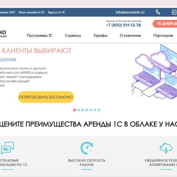Open the Программы 1С menu
The height and width of the screenshot is (177, 177).
pyautogui.click(x=39, y=35)
